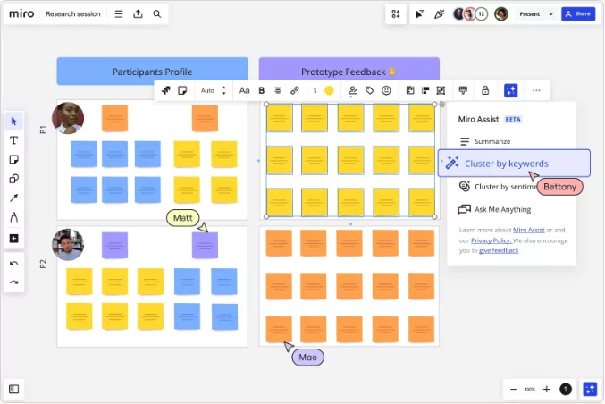Screen dimensions: 605x404
Task: Select the connection line arrow tool
Action: [x=13, y=198]
